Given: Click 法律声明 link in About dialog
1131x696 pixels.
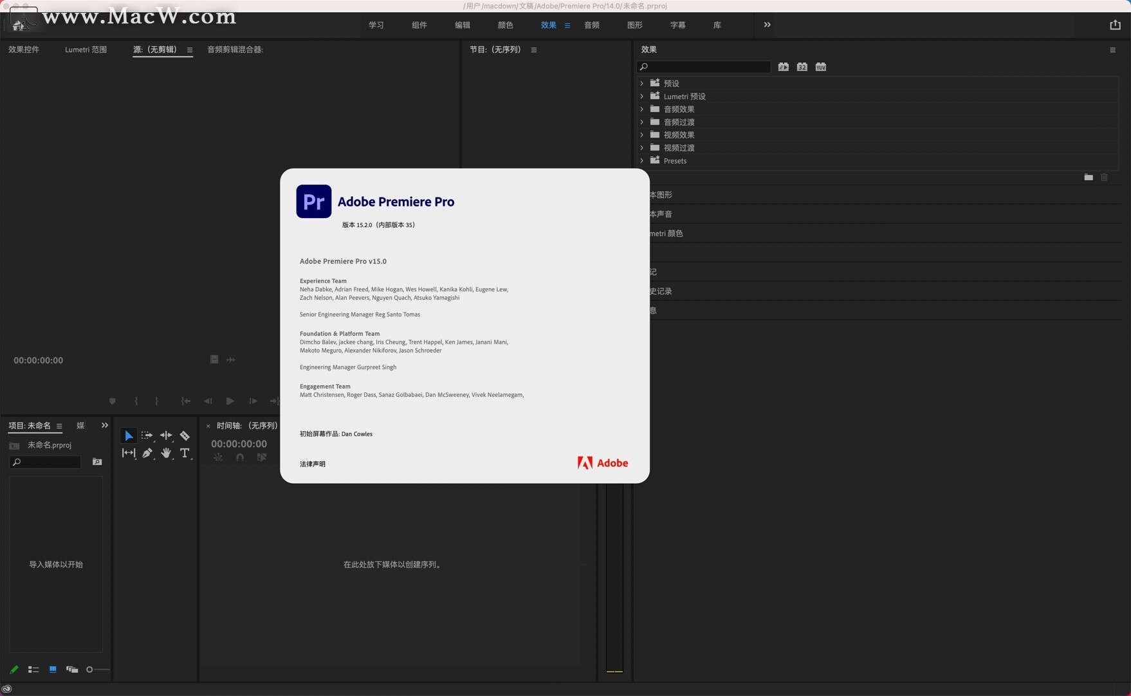Looking at the screenshot, I should (x=313, y=464).
